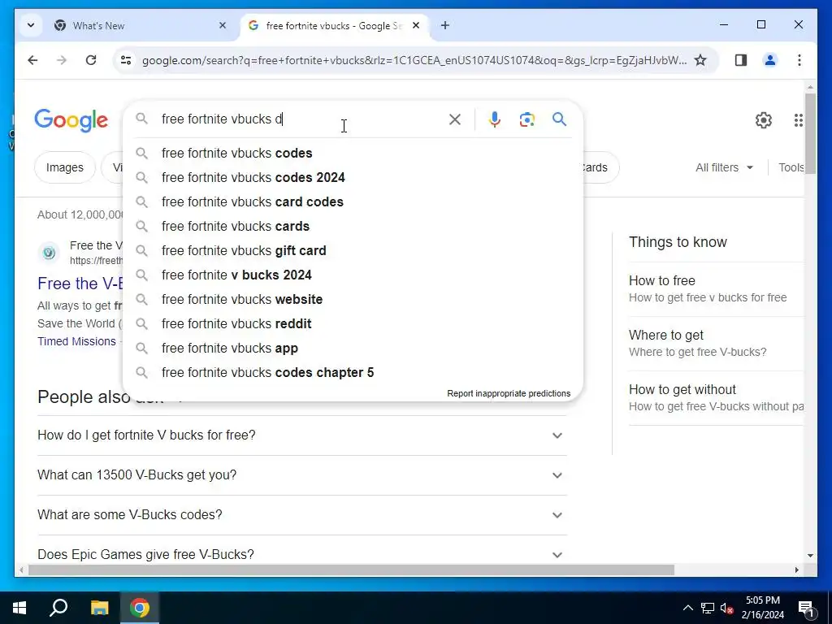Choose suggestion 'free fortnite vbucks gift card'
This screenshot has height=624, width=832.
click(x=353, y=251)
